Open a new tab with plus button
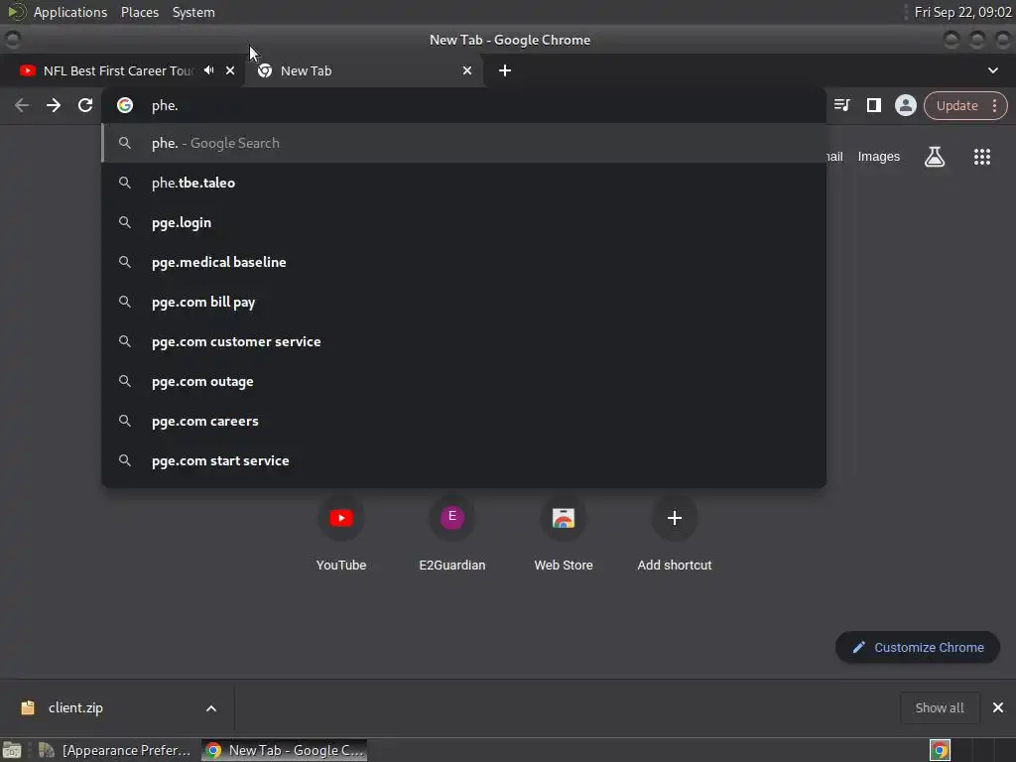The image size is (1016, 762). coord(505,70)
